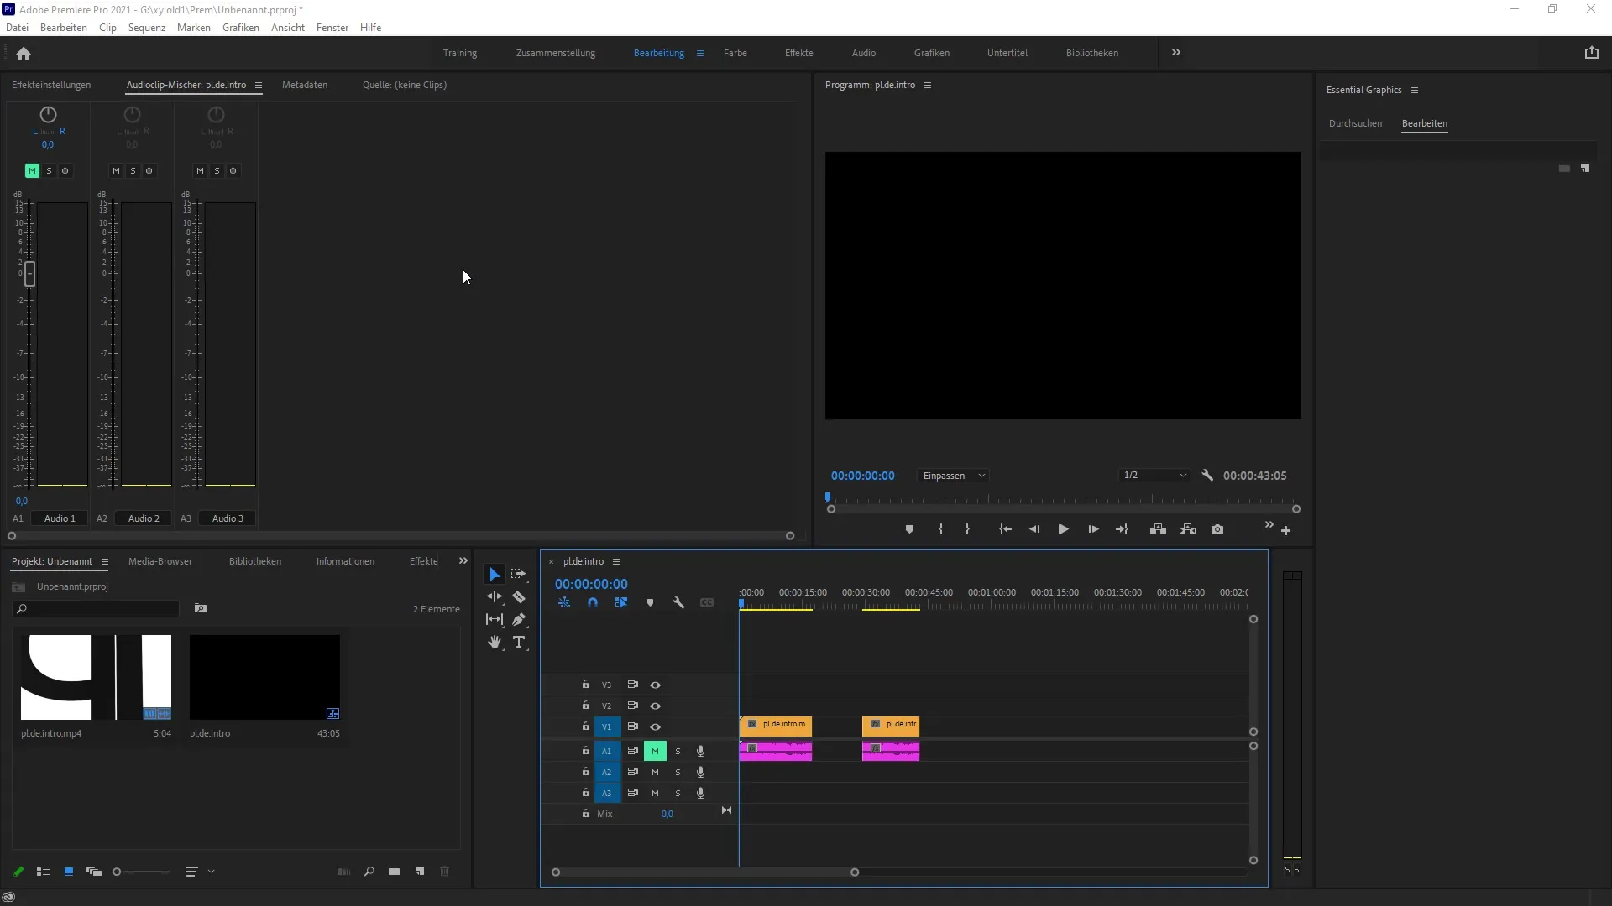Toggle timeline snapping magnet
The image size is (1612, 906).
593,603
